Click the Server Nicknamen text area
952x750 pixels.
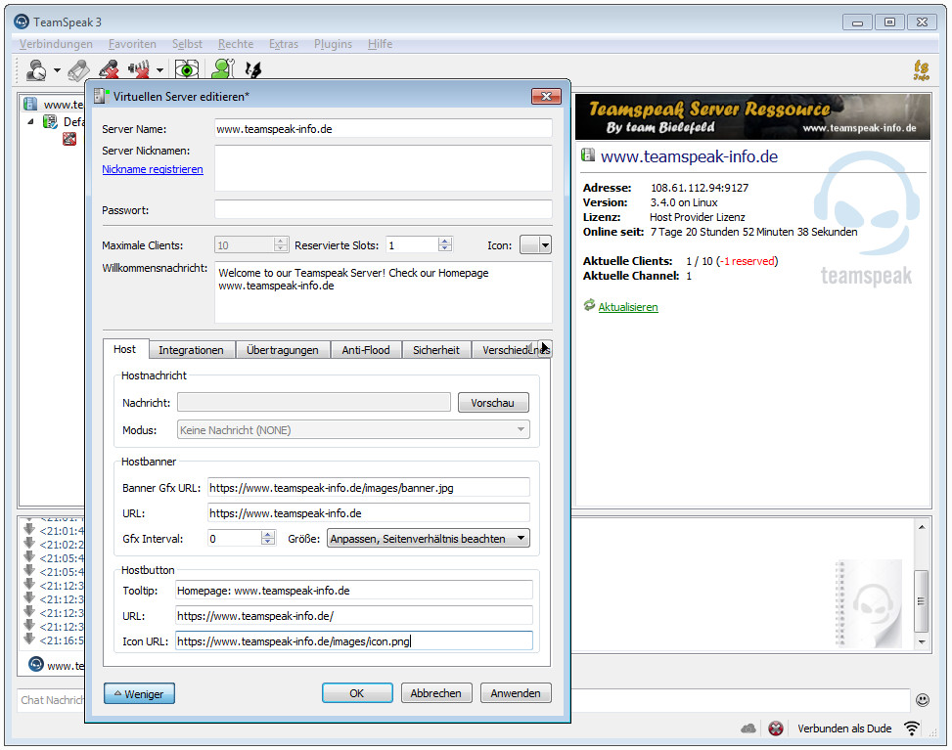click(x=384, y=167)
